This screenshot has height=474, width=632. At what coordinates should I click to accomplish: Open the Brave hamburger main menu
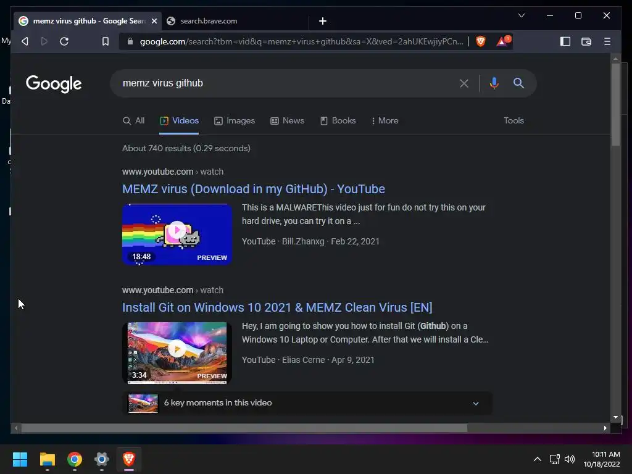click(607, 41)
